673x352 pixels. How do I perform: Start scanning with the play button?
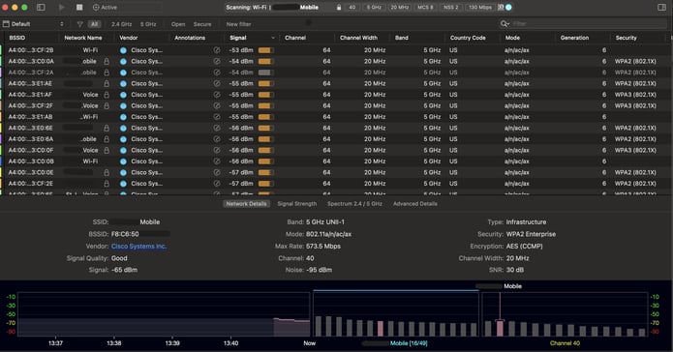point(62,8)
